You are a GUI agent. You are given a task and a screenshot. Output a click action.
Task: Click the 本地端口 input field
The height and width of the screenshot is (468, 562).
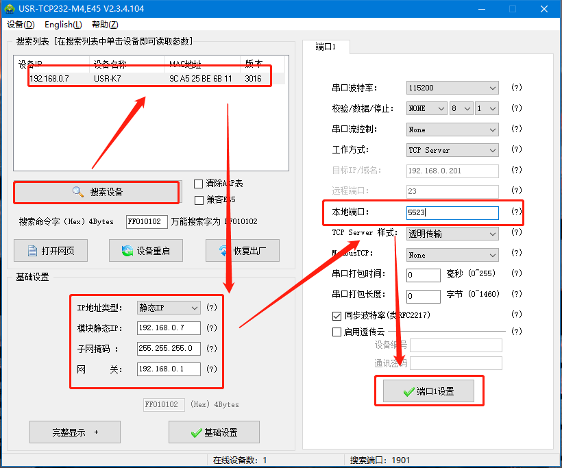point(452,213)
